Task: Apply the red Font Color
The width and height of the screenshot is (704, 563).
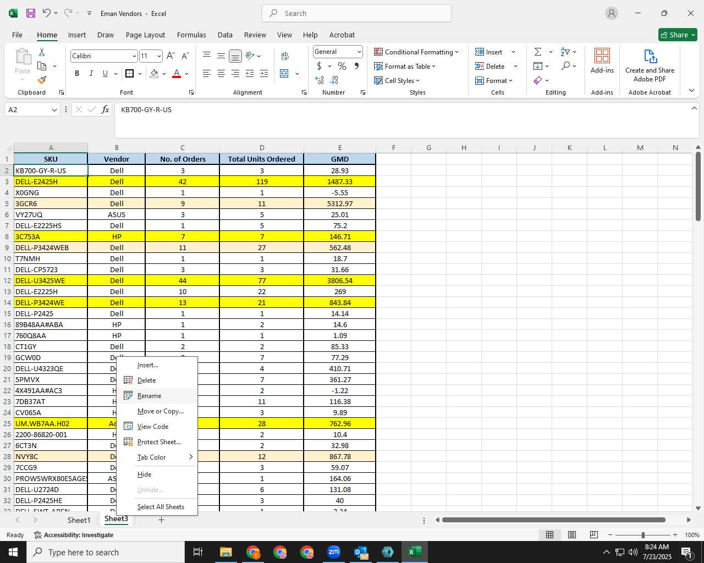Action: point(177,73)
